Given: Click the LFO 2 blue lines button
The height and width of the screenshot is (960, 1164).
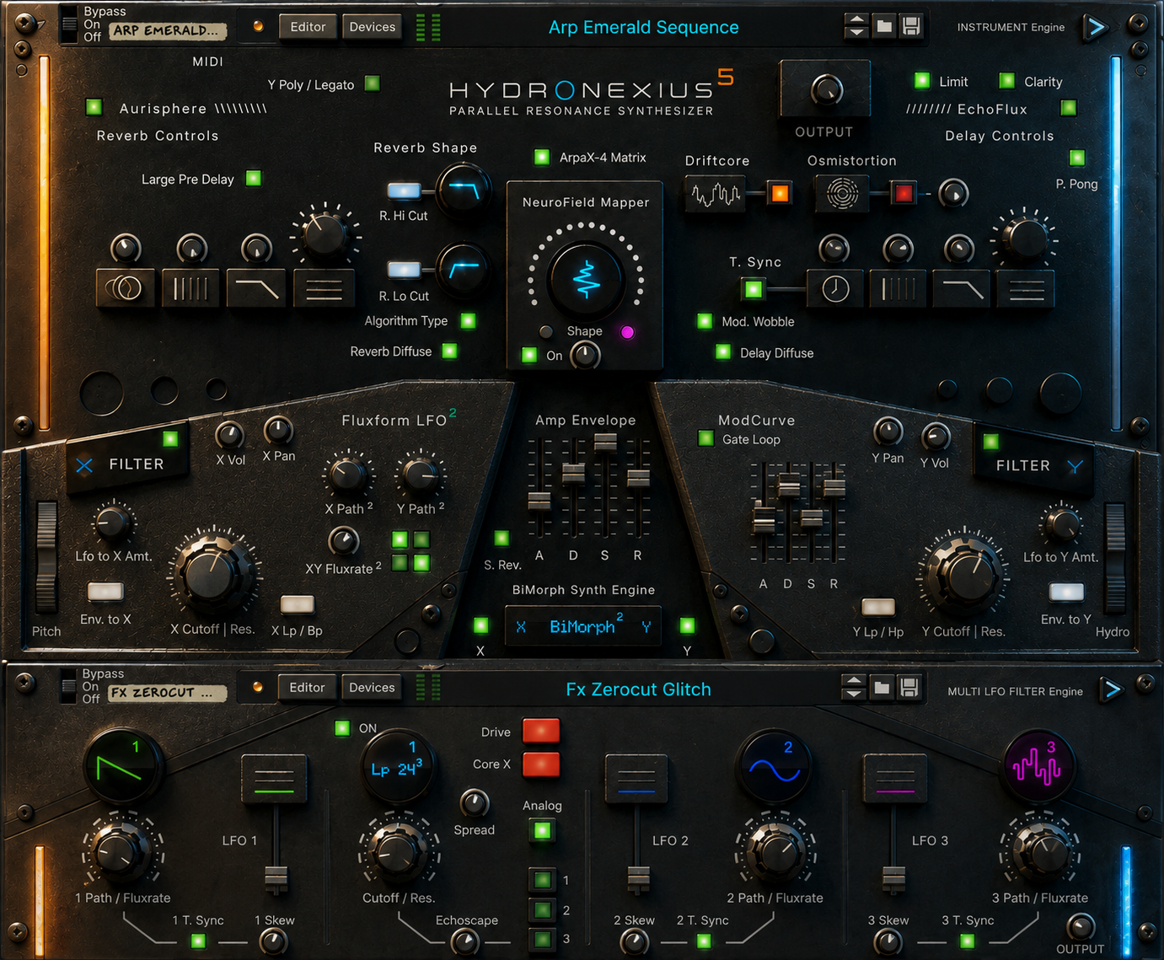Looking at the screenshot, I should click(x=636, y=779).
